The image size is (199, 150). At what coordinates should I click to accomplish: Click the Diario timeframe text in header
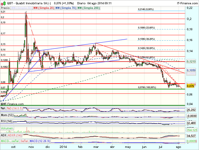pos(81,3)
